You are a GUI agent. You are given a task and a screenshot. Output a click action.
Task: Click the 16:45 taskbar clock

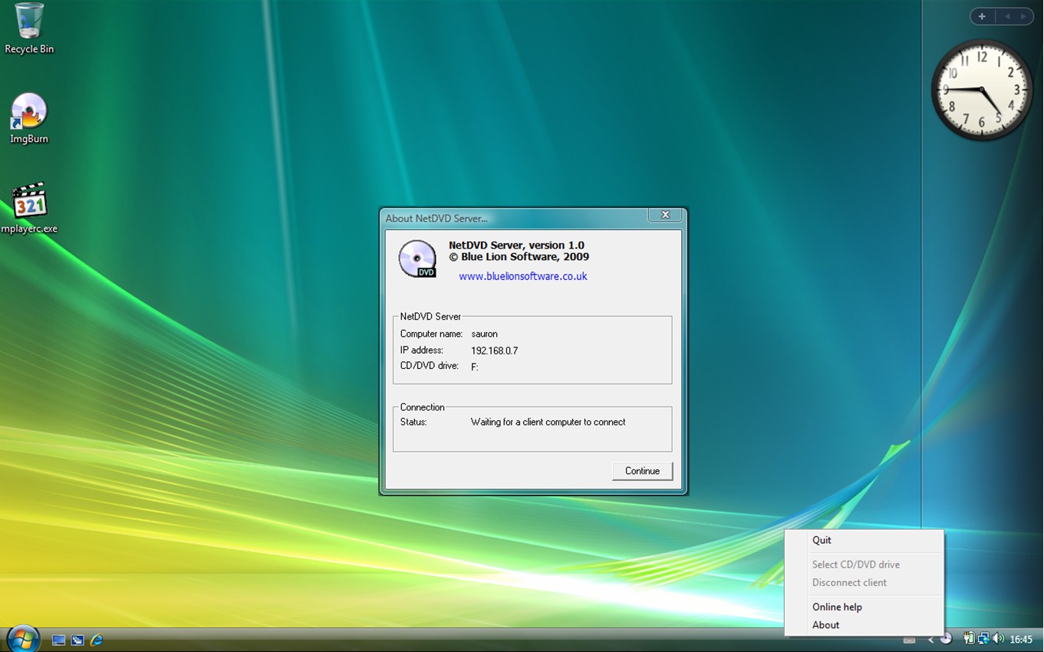[x=1021, y=639]
